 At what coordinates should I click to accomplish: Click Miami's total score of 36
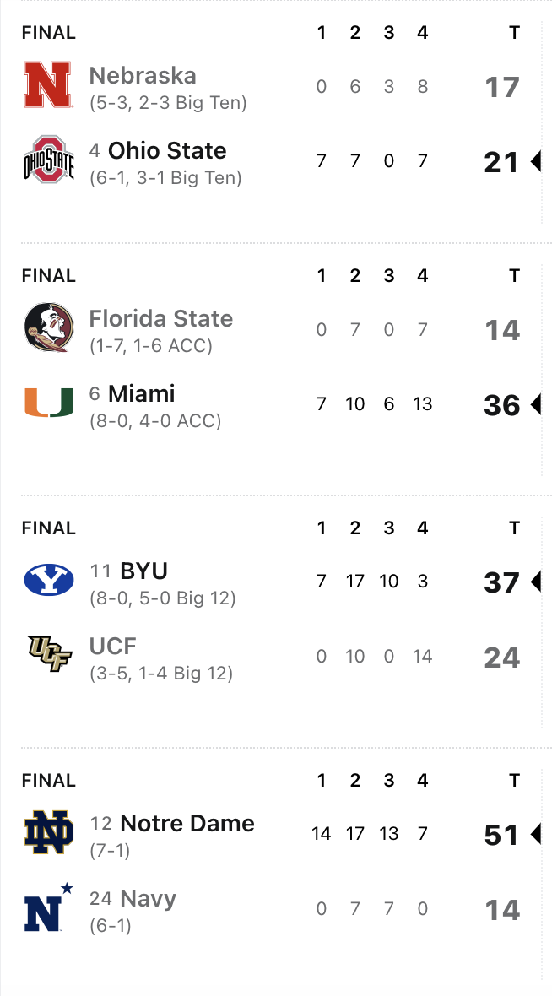point(501,405)
